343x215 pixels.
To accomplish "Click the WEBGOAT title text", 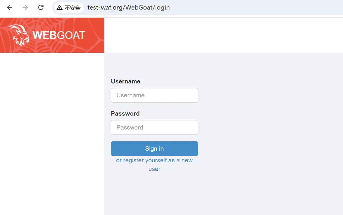I will (x=59, y=35).
